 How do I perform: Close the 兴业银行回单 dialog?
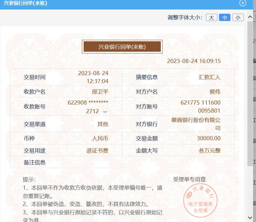[243, 3]
